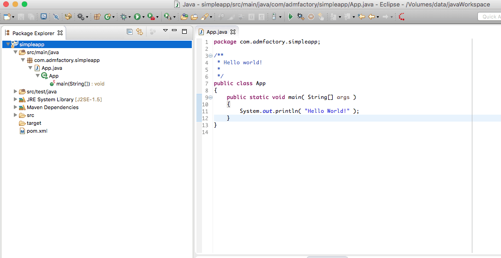Click the gears toolbar icon
Image resolution: width=501 pixels, height=258 pixels.
click(81, 17)
